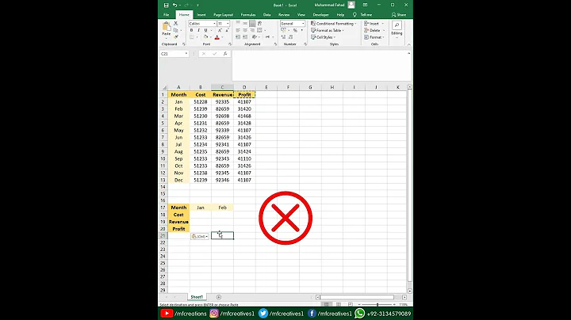Click the red Font Color swatch
571x320 pixels.
click(x=217, y=37)
